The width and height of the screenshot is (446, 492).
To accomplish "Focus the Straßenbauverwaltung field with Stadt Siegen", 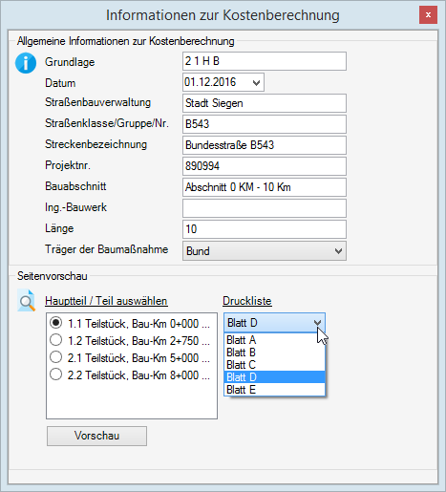I will pyautogui.click(x=265, y=103).
